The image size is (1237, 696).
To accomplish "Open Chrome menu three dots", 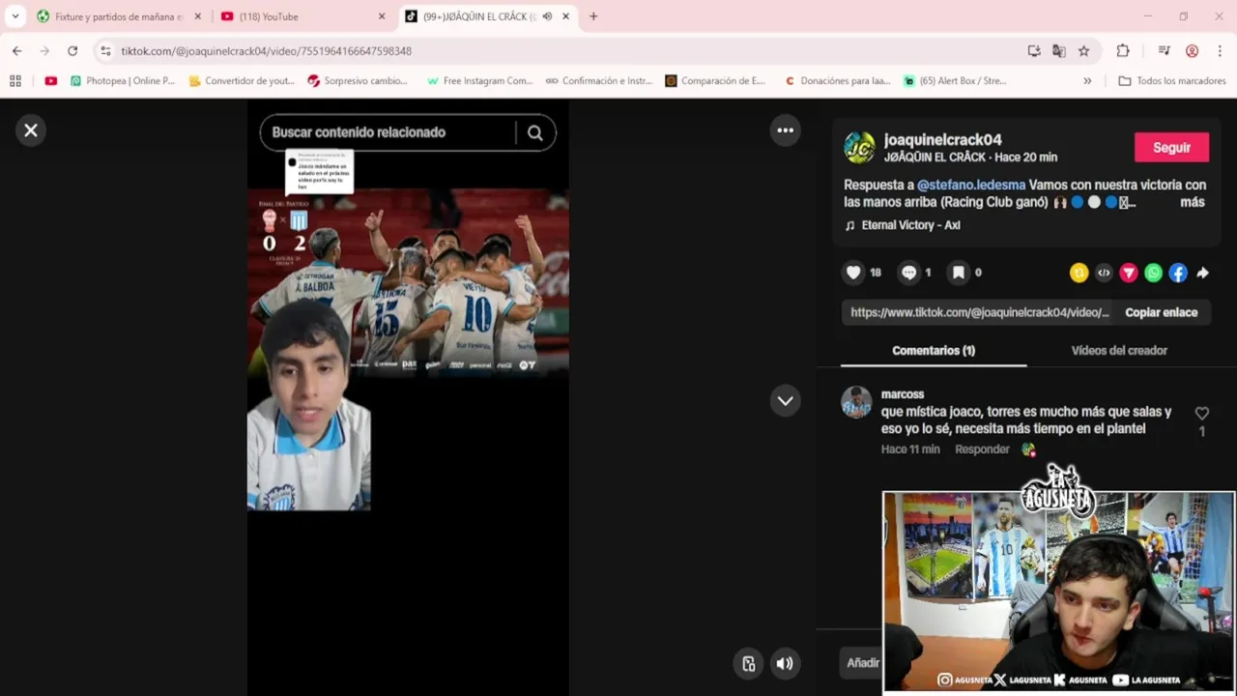I will click(1220, 51).
